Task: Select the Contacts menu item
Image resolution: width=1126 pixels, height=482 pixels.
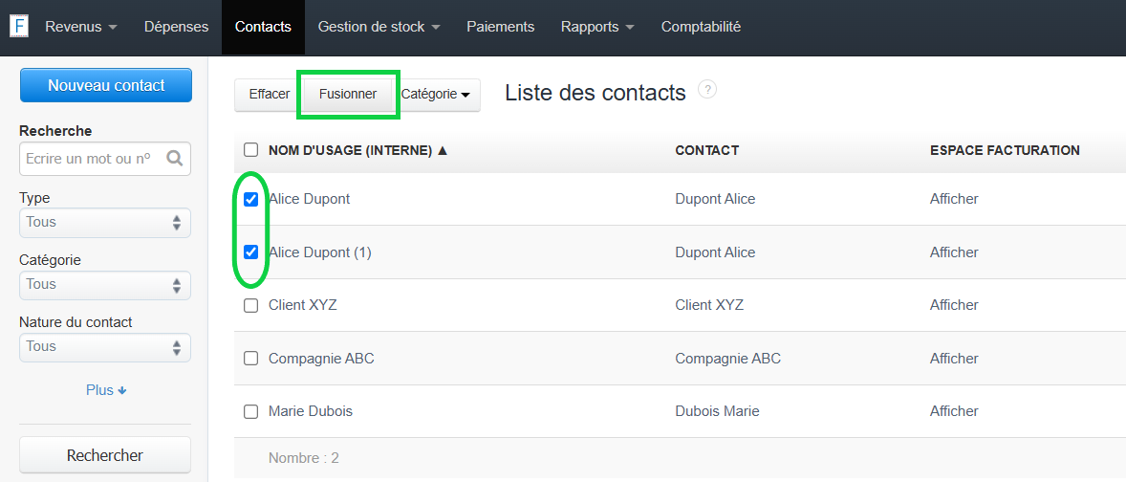Action: (263, 27)
